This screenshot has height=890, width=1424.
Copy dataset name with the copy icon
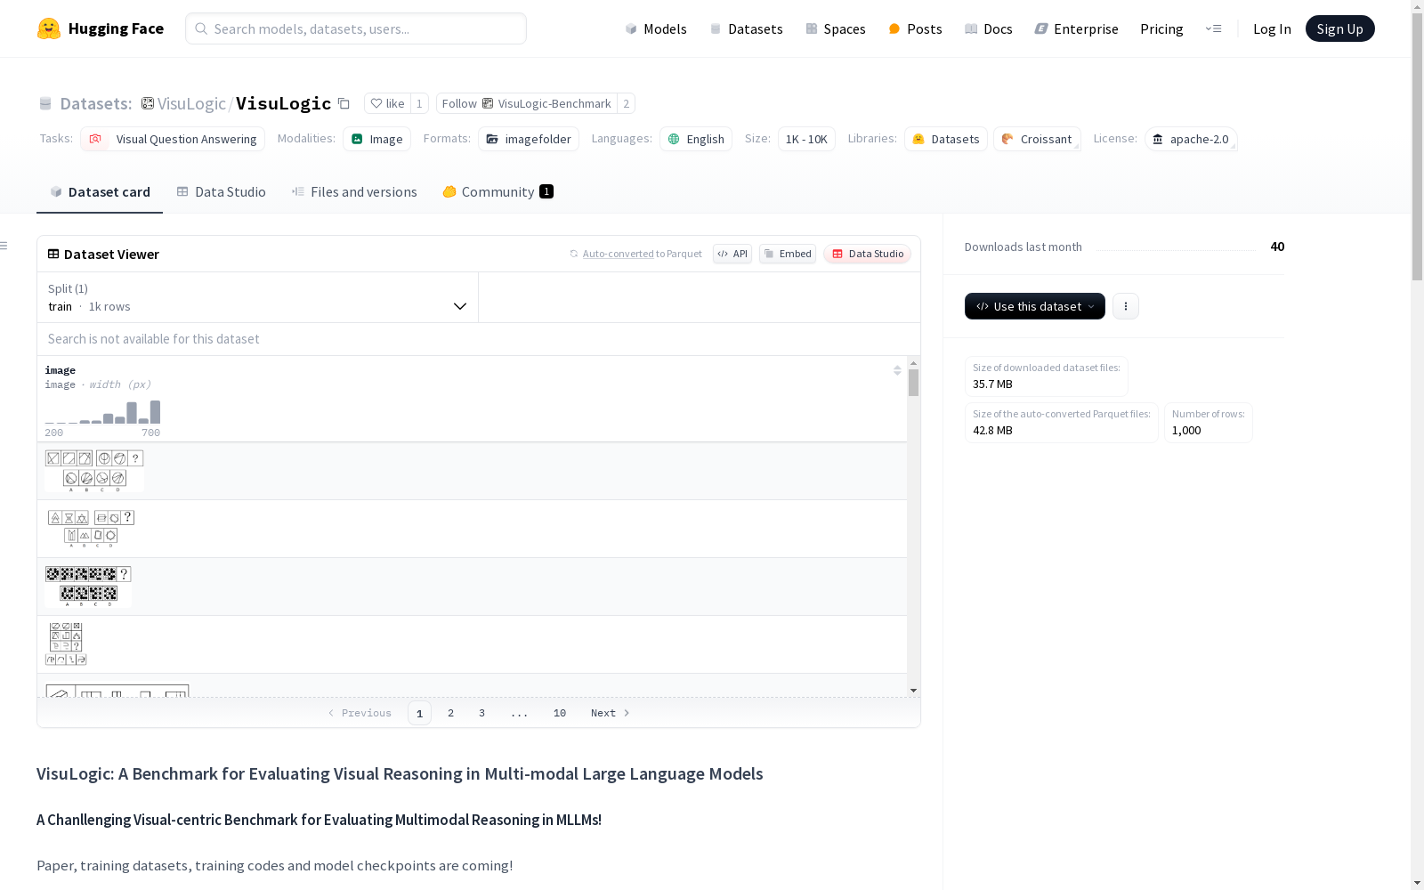(x=344, y=104)
